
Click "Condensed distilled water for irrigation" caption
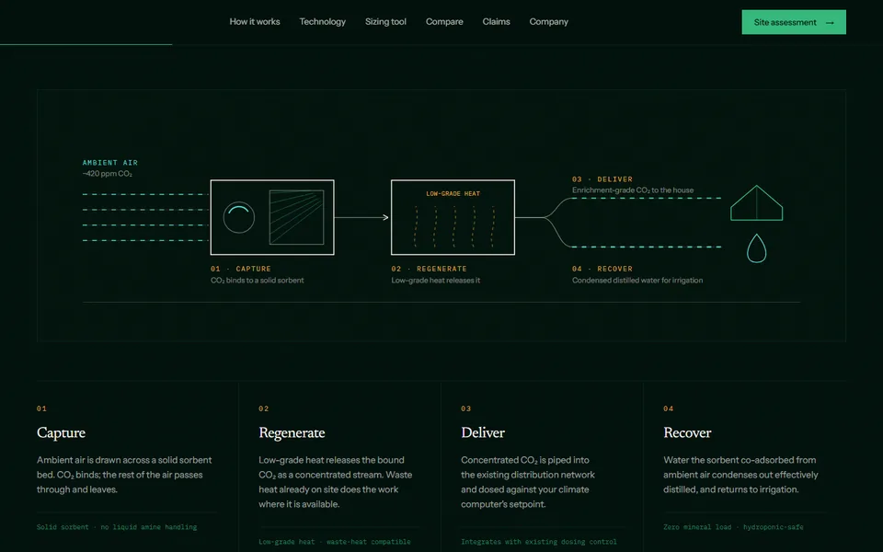637,280
